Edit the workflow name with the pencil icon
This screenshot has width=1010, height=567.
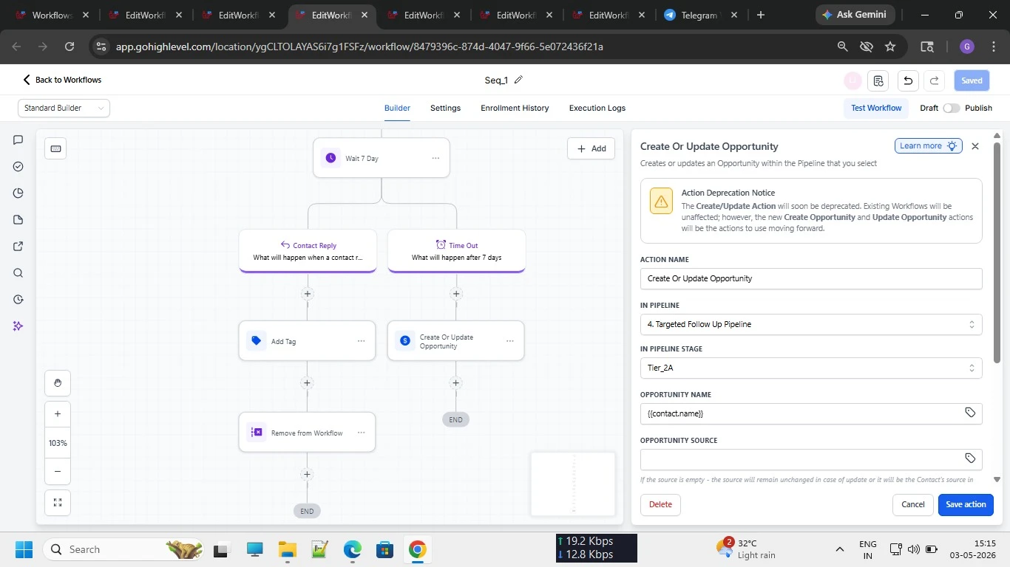[518, 80]
